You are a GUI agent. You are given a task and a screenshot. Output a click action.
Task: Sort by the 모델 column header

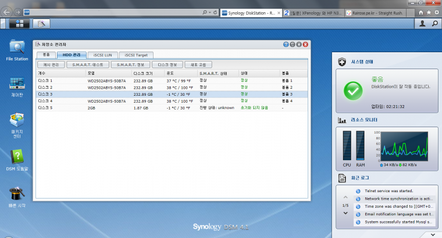[x=109, y=73]
